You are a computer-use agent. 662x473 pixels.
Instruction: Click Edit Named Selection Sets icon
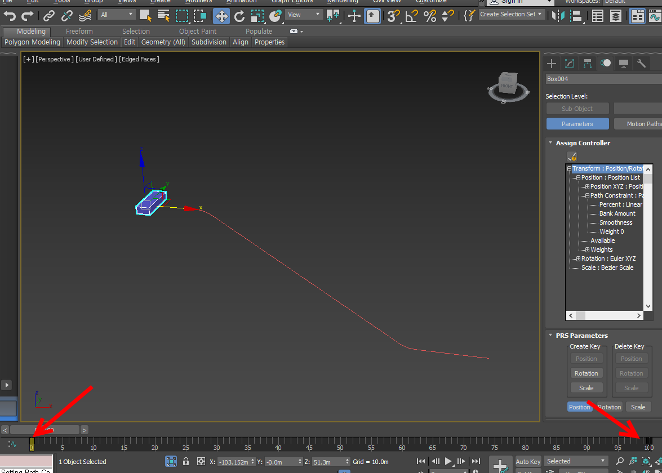(x=469, y=16)
